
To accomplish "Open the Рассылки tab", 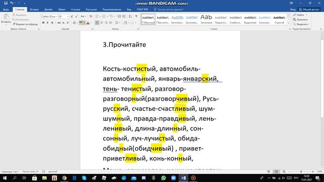I will pos(91,10).
